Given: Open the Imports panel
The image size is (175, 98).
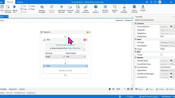Looking at the screenshot, I should [22, 89].
